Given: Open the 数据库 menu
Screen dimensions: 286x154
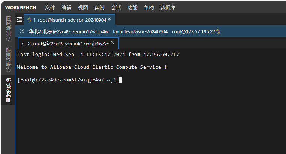Looking at the screenshot, I should point(168,7).
